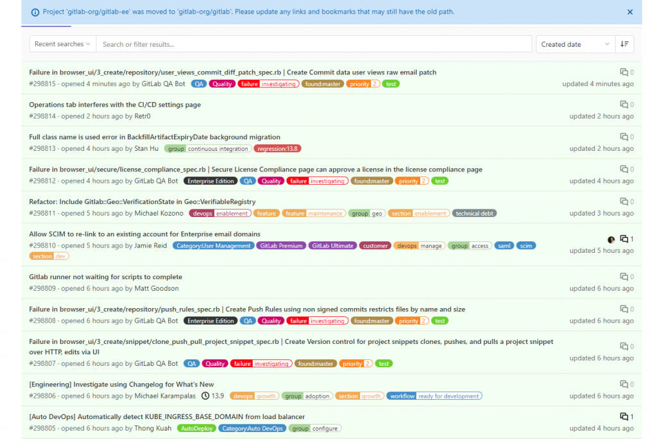
Task: Open clone_push_pull_project_snippet_spec.rb failure issue
Action: [x=291, y=347]
